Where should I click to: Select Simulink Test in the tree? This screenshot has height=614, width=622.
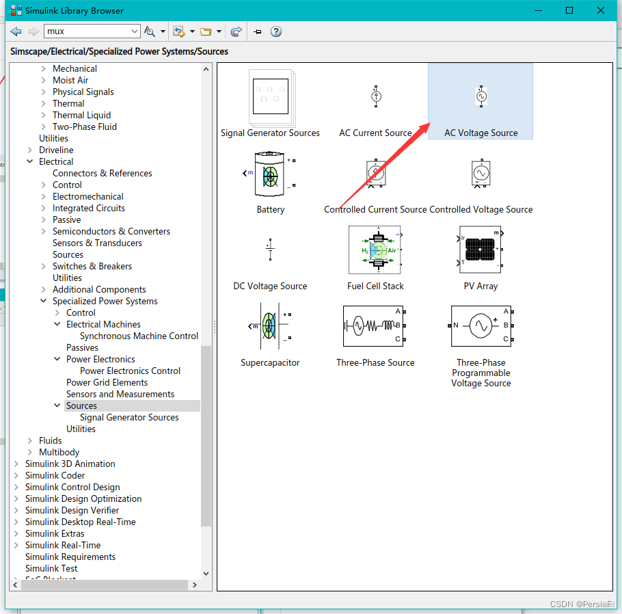tap(51, 568)
